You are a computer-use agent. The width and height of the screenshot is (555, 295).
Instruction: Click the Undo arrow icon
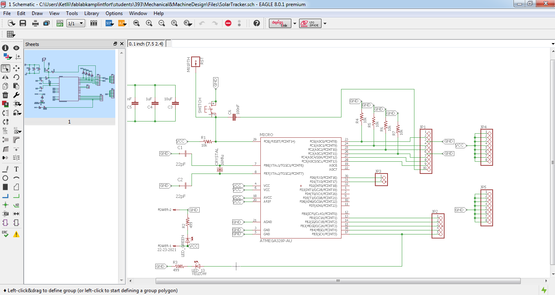[202, 23]
